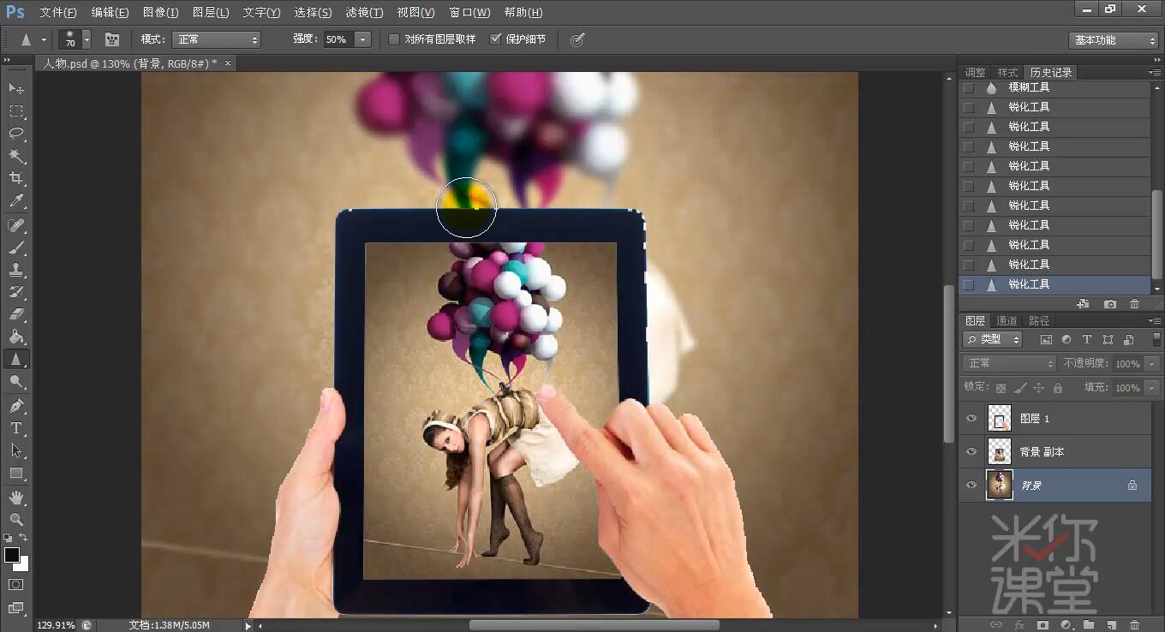The height and width of the screenshot is (632, 1165).
Task: Create new snapshot with camera icon
Action: tap(1110, 304)
